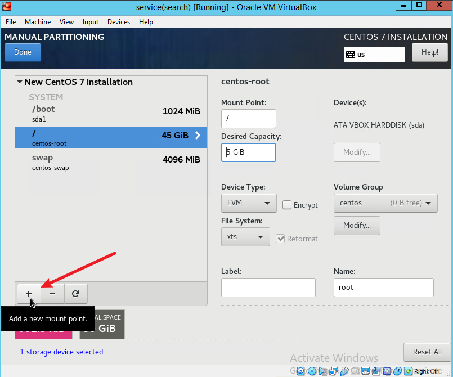Click the keyboard layout icon beside us
Viewport: 453px width, 377px height.
tap(351, 55)
